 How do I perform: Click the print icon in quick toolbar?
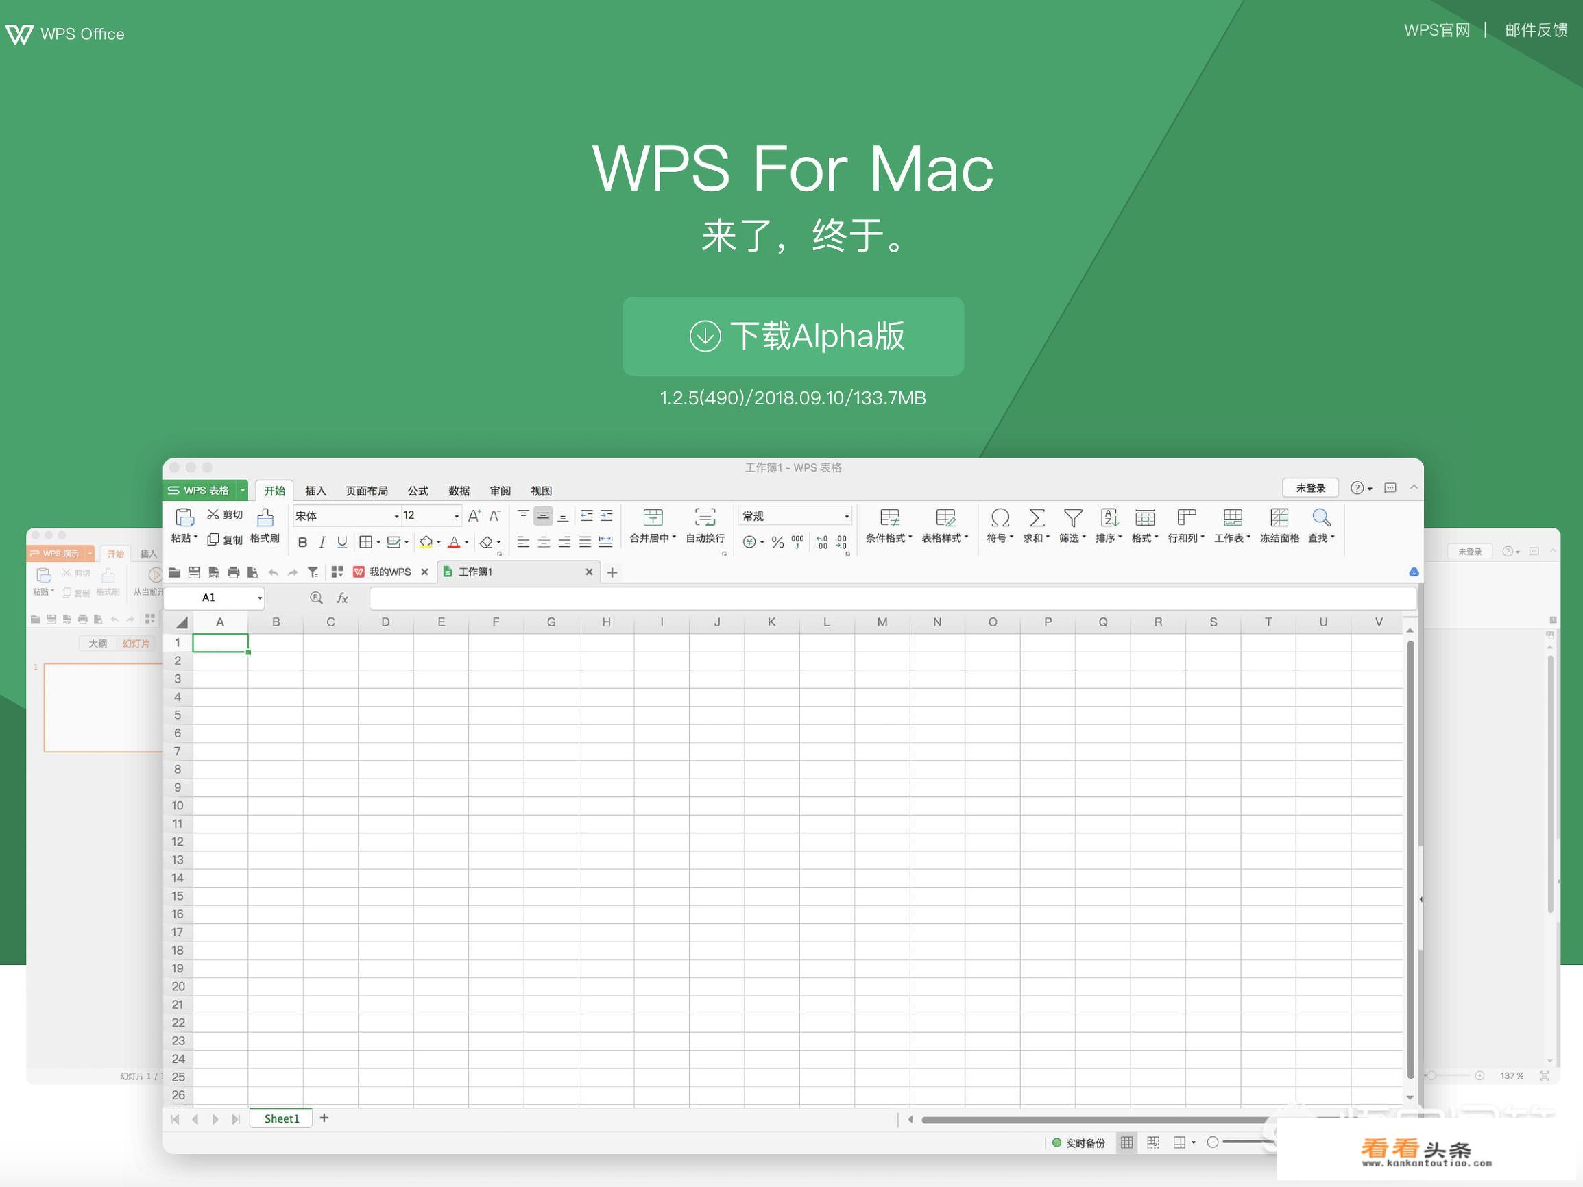coord(233,572)
